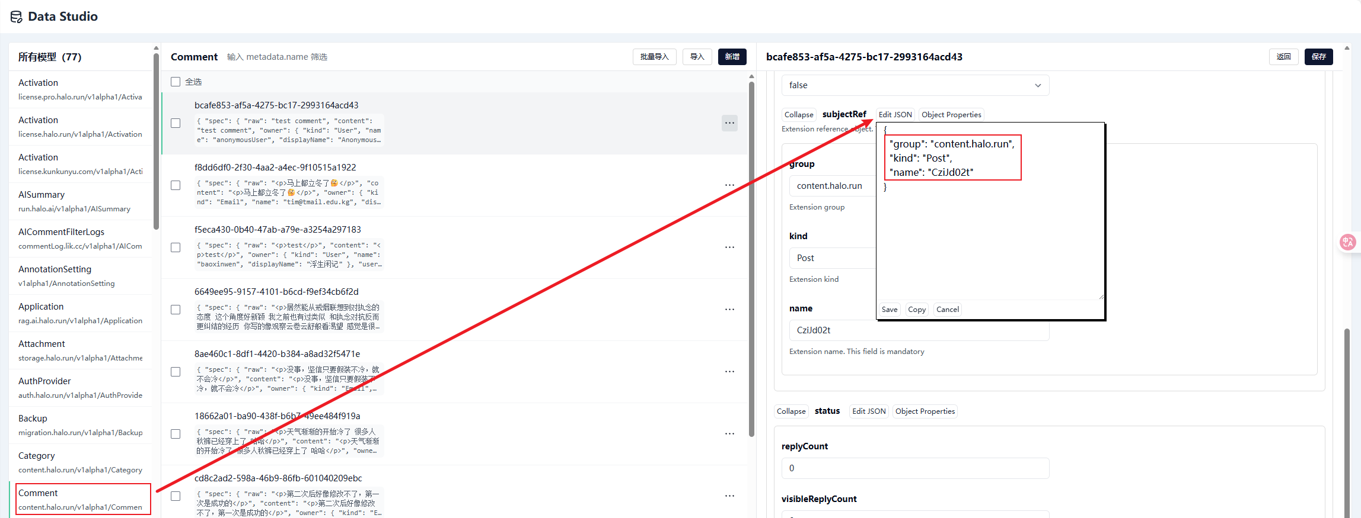Check the 全选 select-all checkbox
The width and height of the screenshot is (1361, 518).
176,82
